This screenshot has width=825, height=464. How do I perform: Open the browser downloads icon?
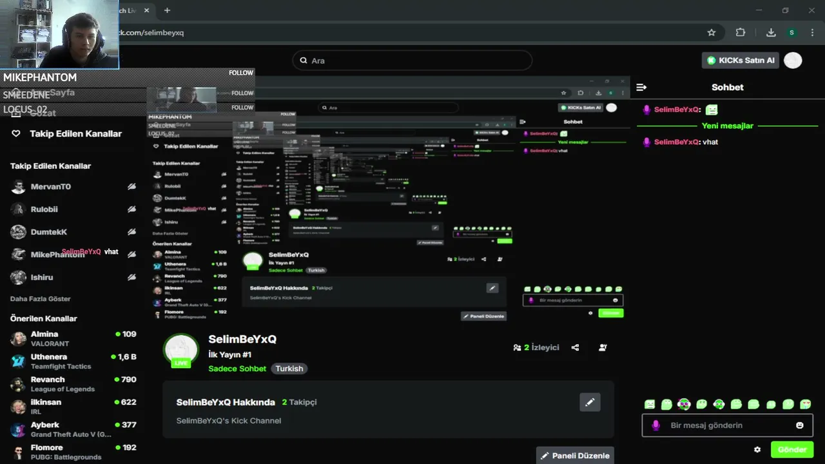[x=771, y=32]
